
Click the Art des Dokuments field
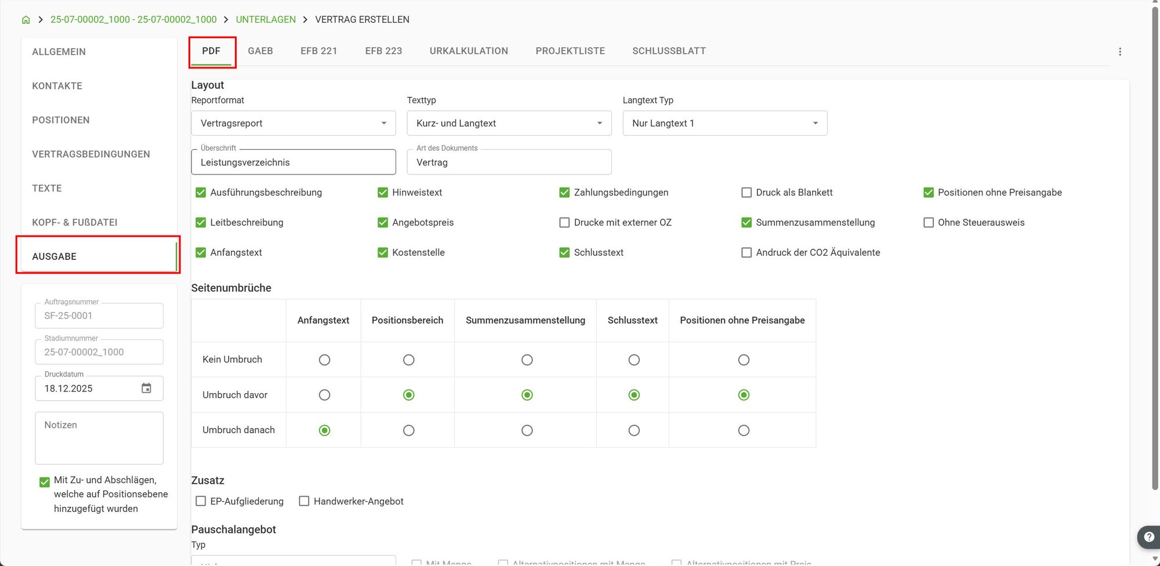509,162
